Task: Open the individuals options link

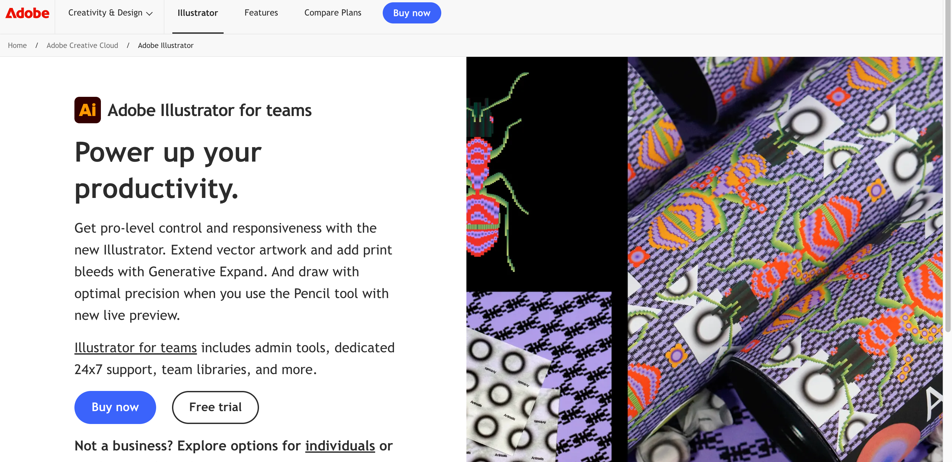Action: [x=340, y=446]
